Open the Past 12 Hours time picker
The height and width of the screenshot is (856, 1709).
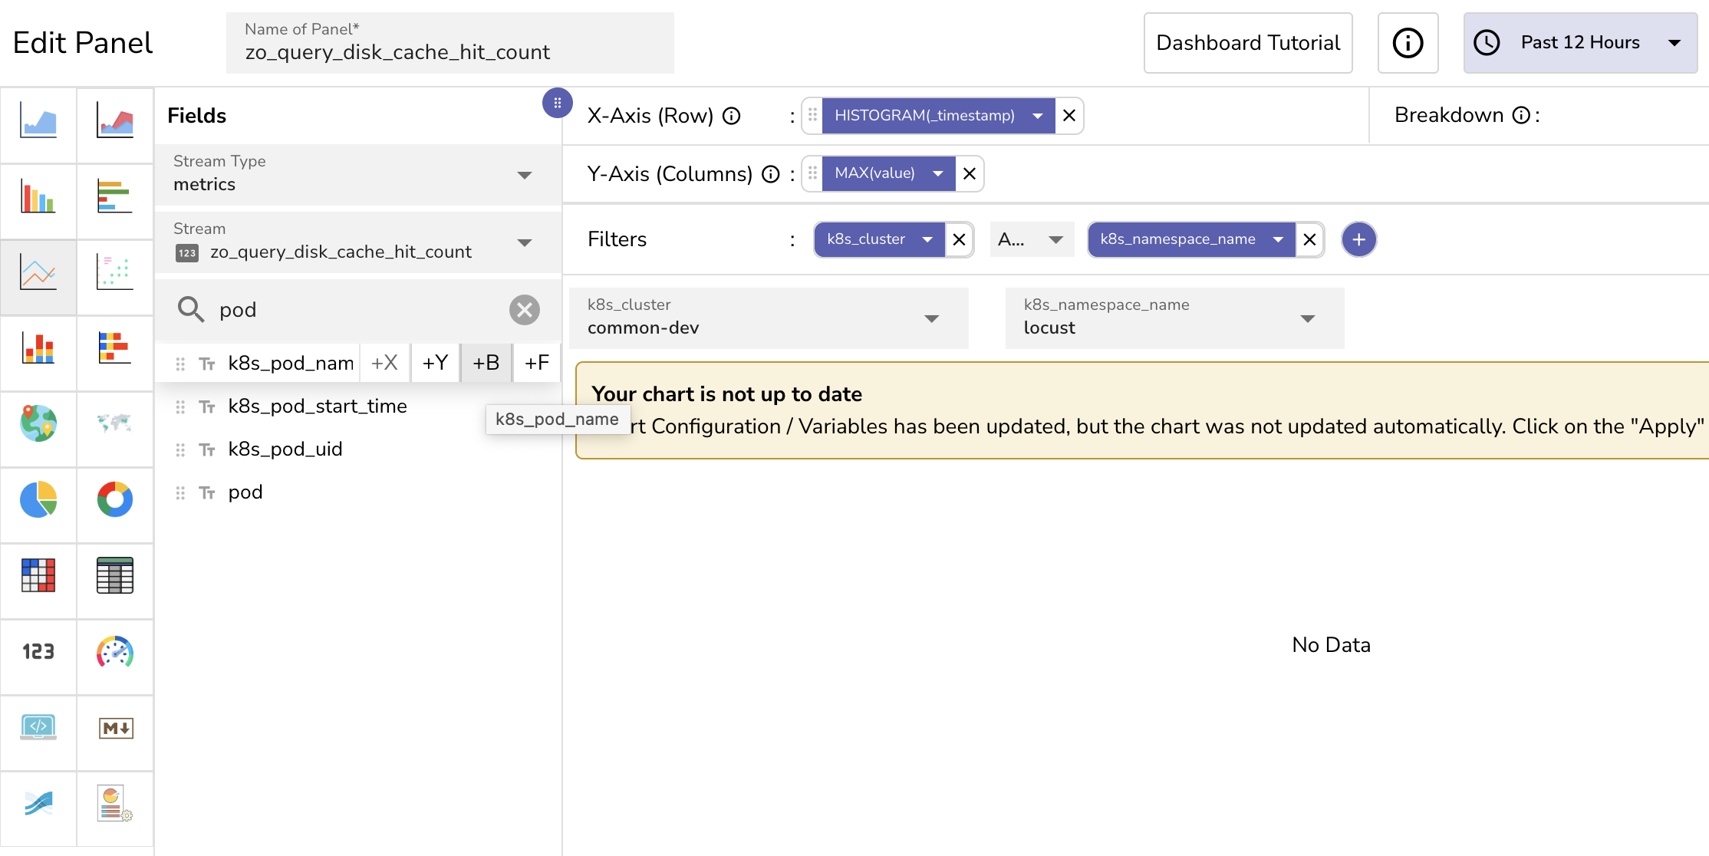[1579, 43]
